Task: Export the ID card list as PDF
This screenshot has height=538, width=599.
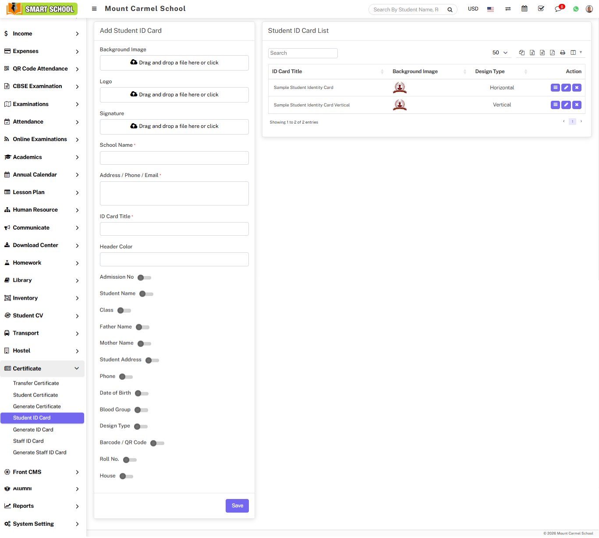Action: point(552,53)
